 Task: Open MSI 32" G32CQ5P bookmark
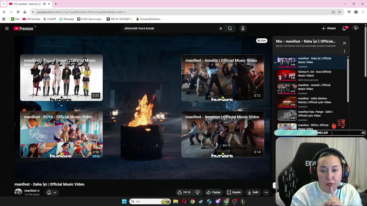pyautogui.click(x=120, y=19)
